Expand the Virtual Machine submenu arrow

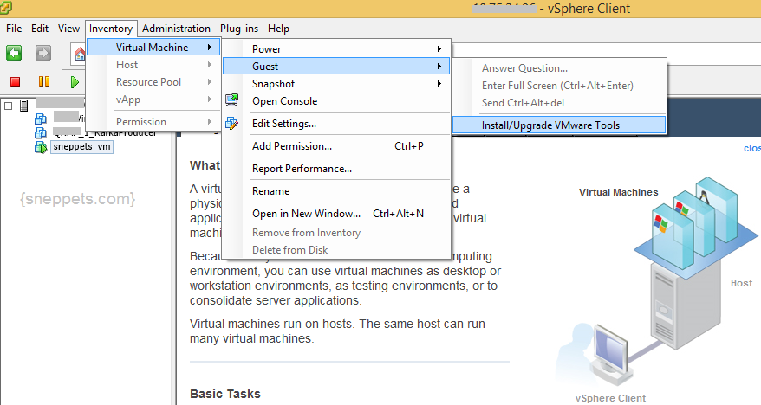click(209, 47)
